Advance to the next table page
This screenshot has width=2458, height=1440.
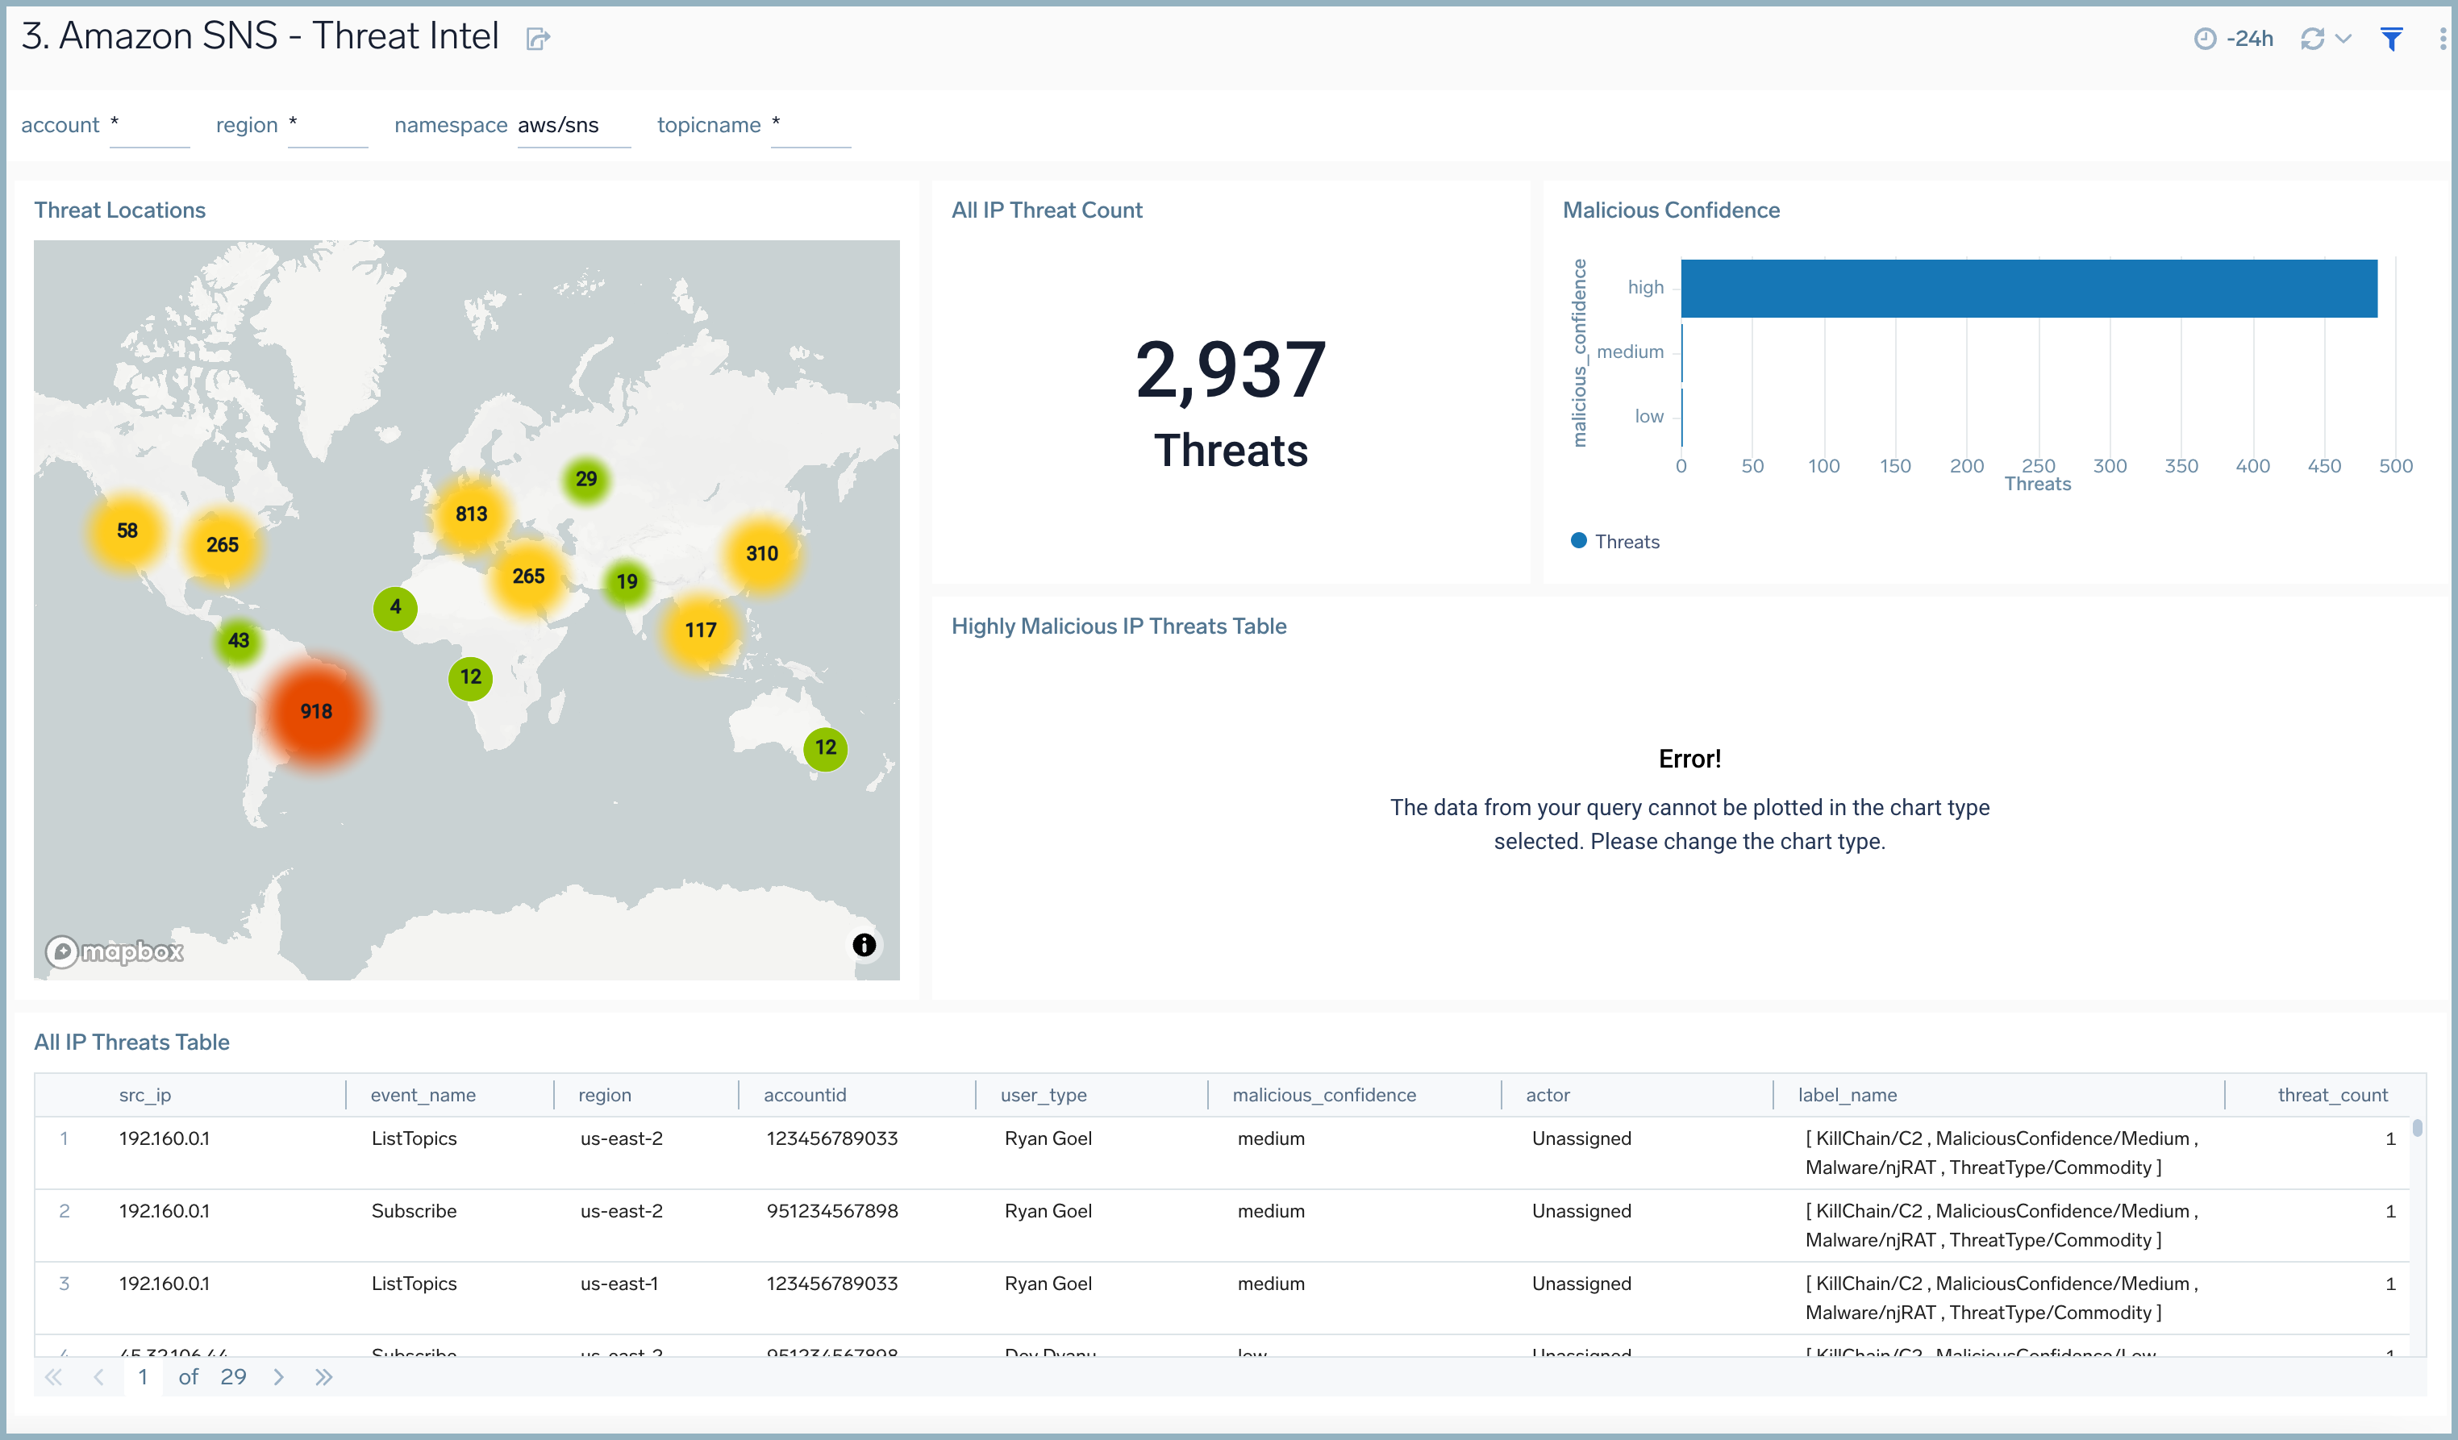pos(279,1376)
